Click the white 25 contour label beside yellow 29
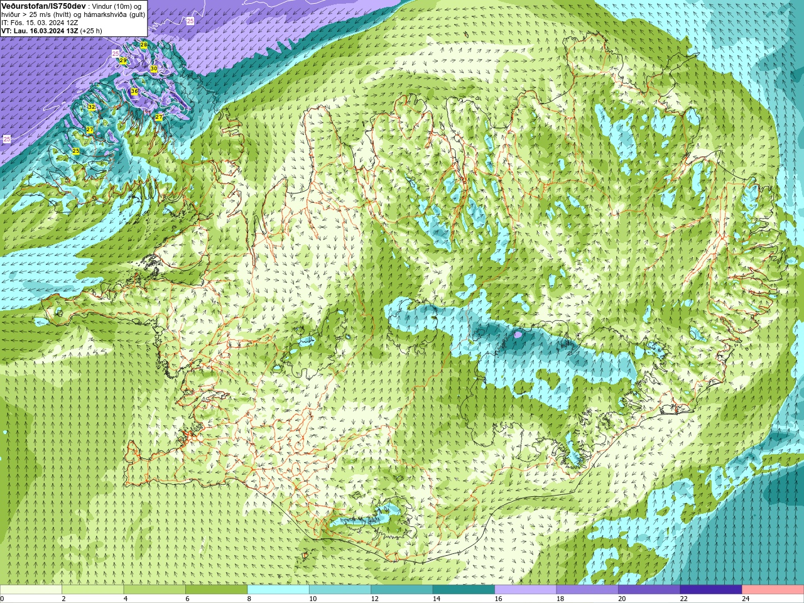The height and width of the screenshot is (603, 804). [x=116, y=54]
